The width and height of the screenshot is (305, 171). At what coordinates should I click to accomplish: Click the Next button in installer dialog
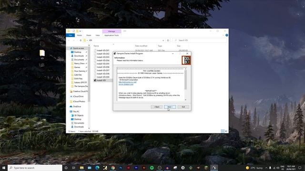(x=170, y=107)
